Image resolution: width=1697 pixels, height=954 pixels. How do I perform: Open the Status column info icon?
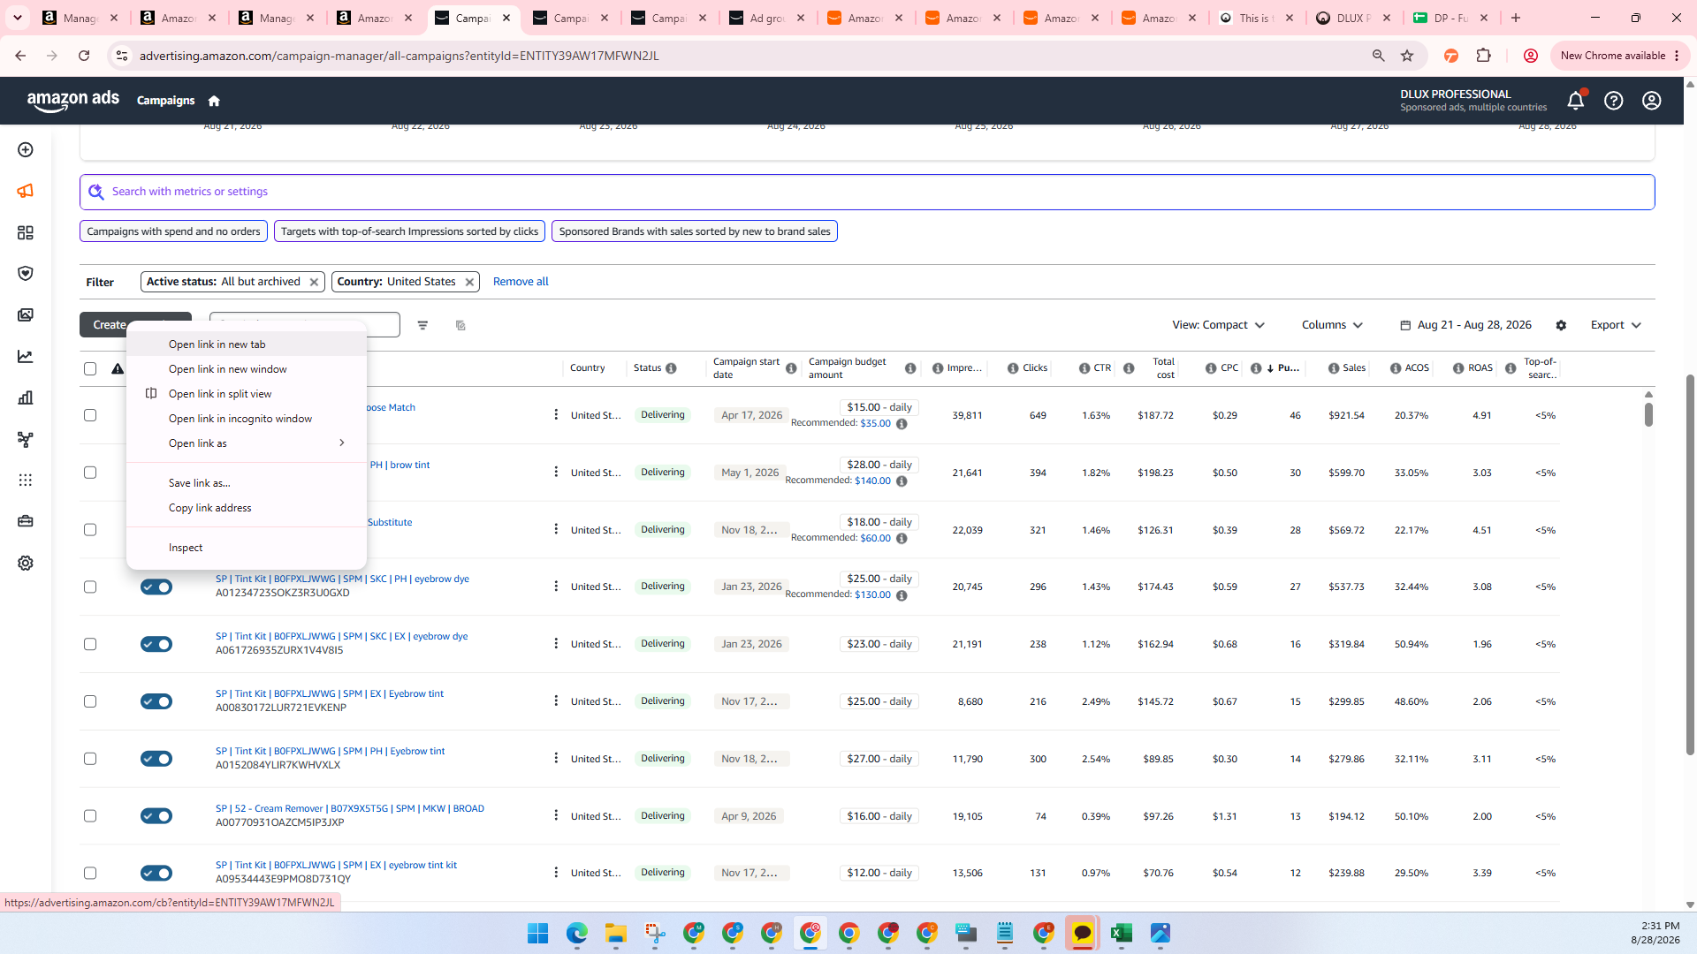pos(671,368)
